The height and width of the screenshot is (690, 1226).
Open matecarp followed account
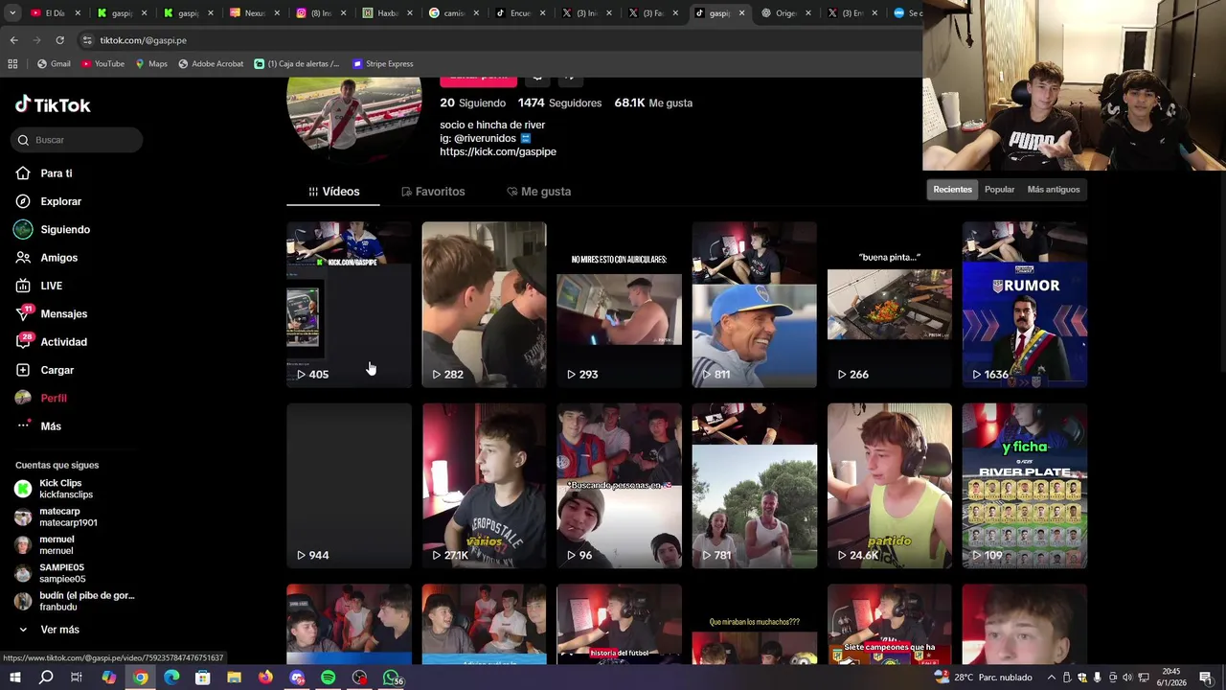[57, 517]
